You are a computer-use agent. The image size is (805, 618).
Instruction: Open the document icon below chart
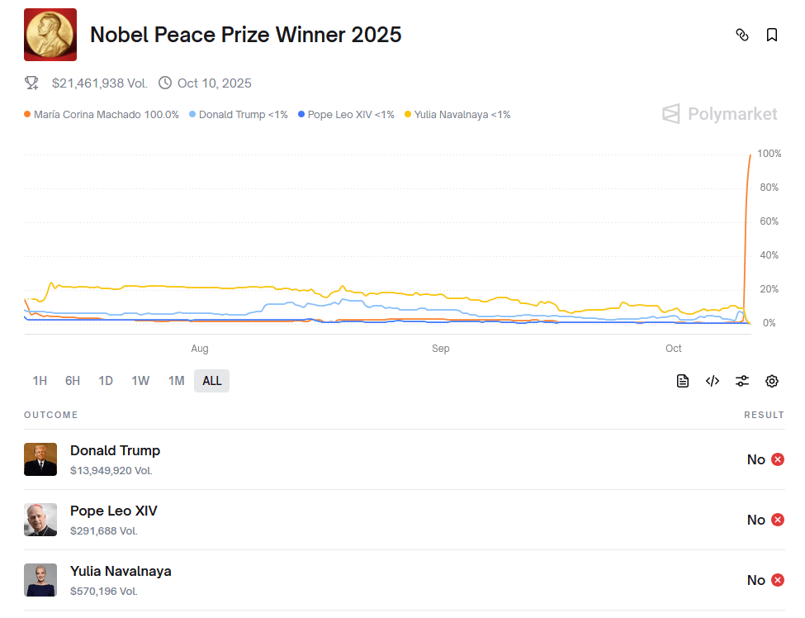[x=683, y=381]
